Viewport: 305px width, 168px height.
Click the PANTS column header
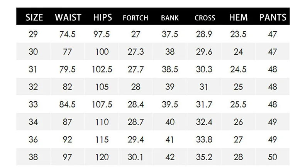coord(273,17)
